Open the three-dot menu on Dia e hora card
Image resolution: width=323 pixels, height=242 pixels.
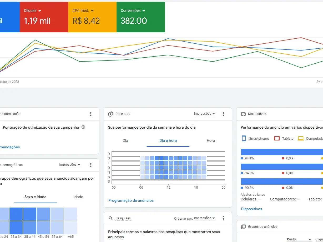[x=223, y=114]
